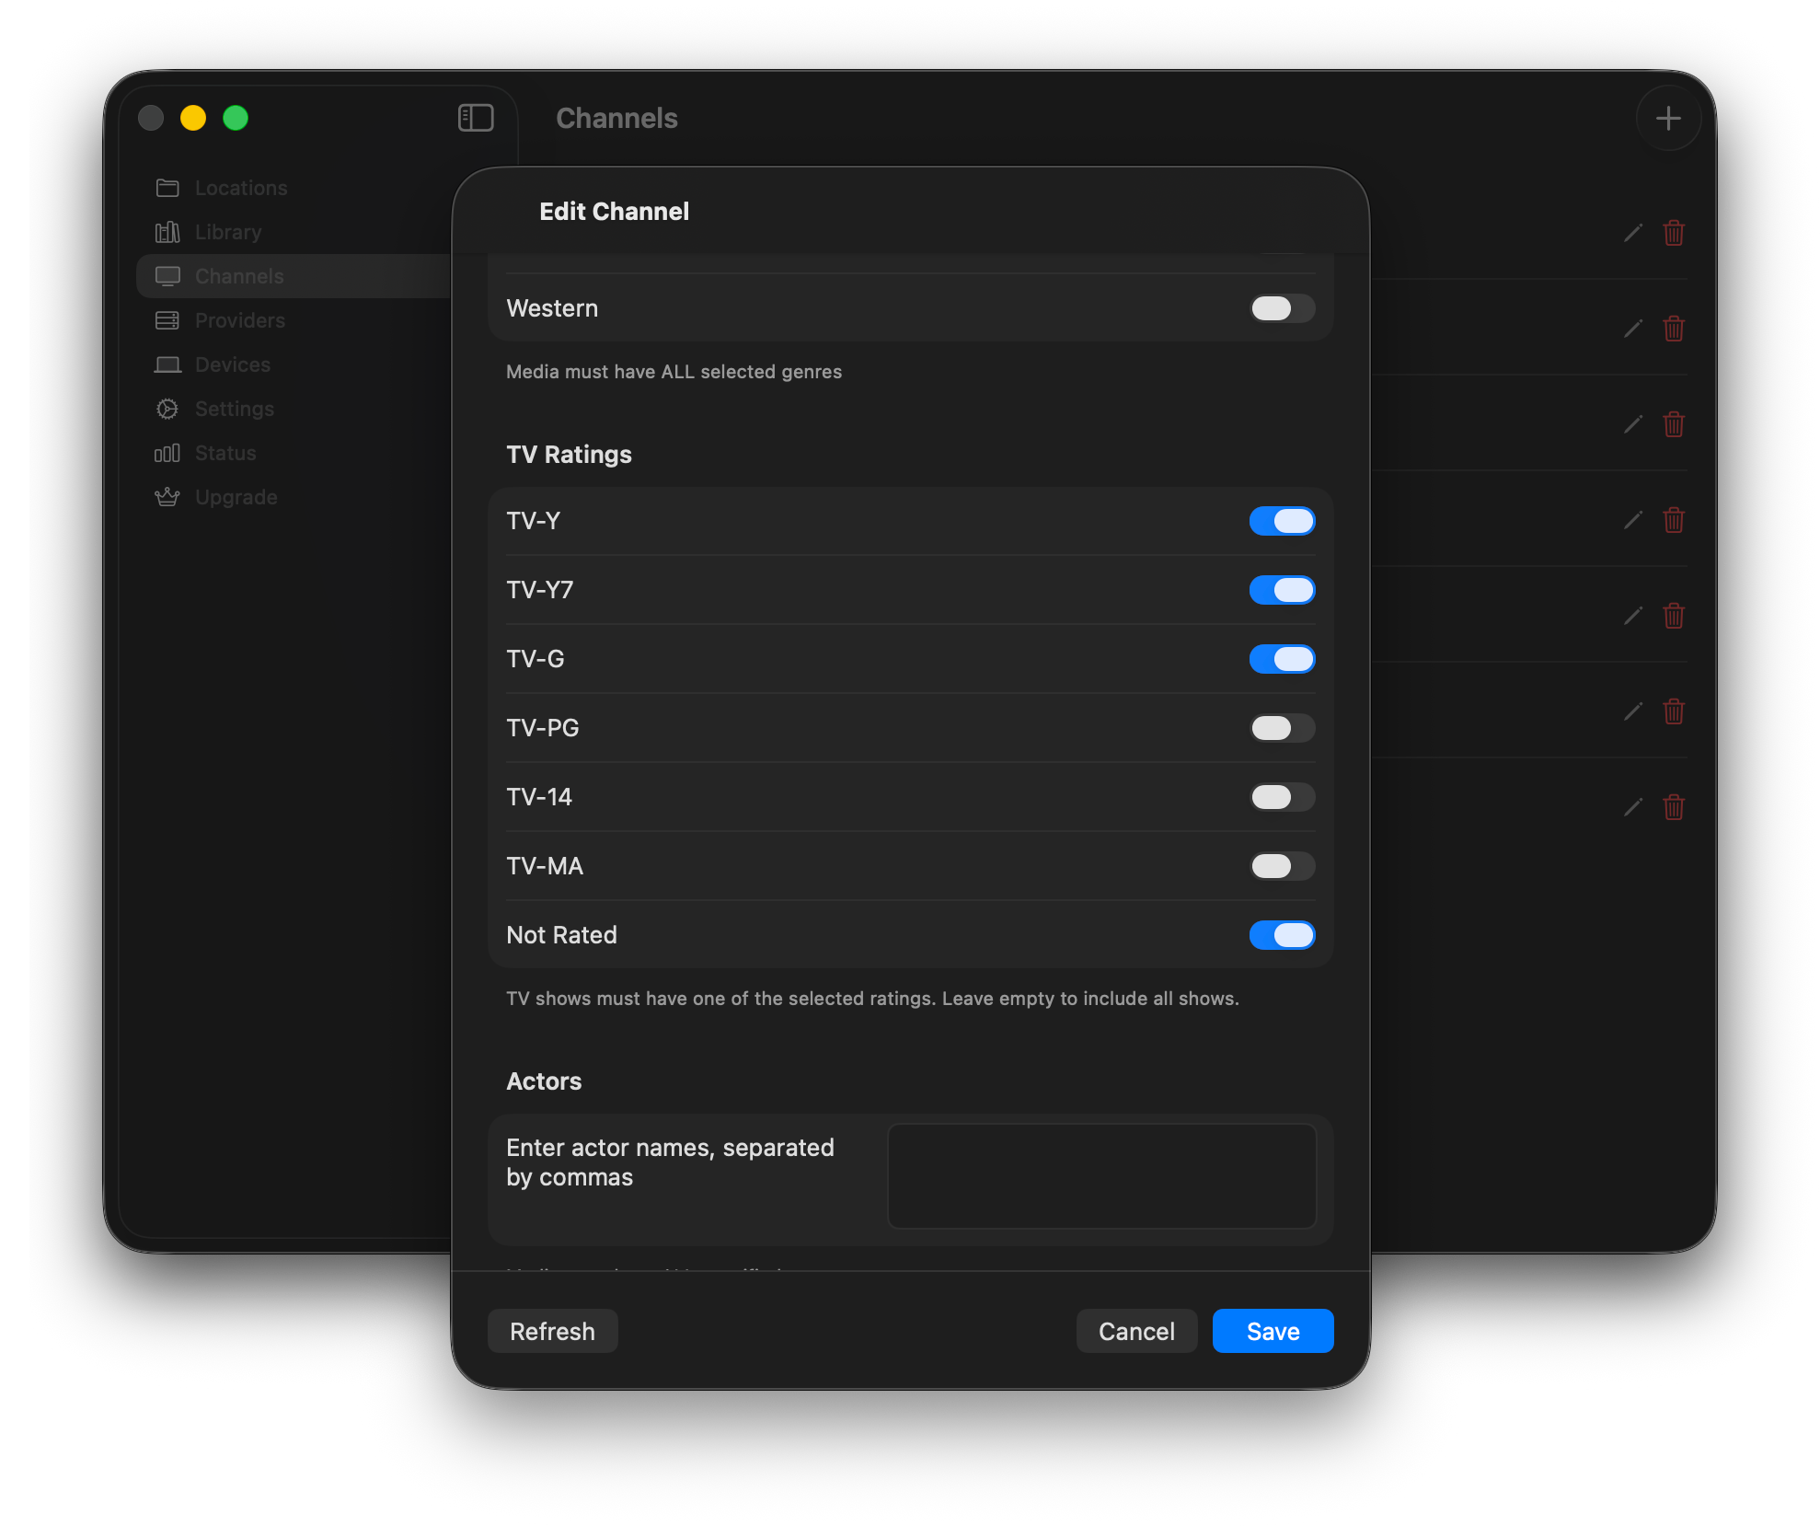Click the third row's pencil edit icon
This screenshot has height=1526, width=1820.
click(1632, 424)
